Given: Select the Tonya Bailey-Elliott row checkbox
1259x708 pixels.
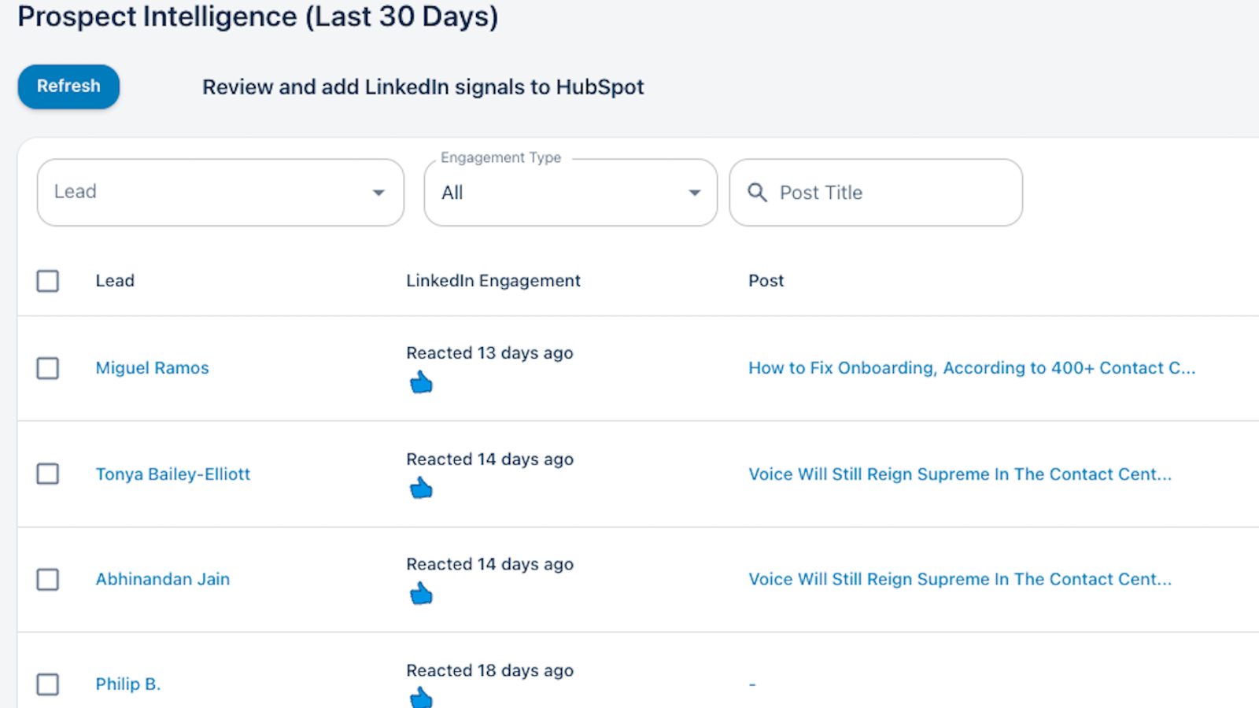Looking at the screenshot, I should (x=48, y=474).
